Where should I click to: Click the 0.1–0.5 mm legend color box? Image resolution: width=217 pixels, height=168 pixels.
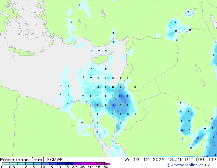click(x=6, y=164)
